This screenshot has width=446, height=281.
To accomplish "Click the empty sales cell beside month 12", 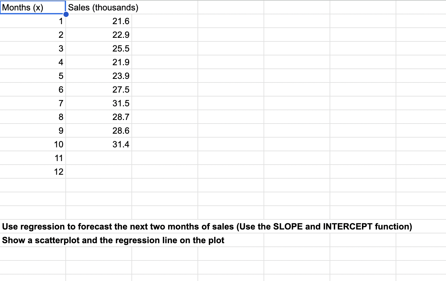I will pyautogui.click(x=98, y=171).
